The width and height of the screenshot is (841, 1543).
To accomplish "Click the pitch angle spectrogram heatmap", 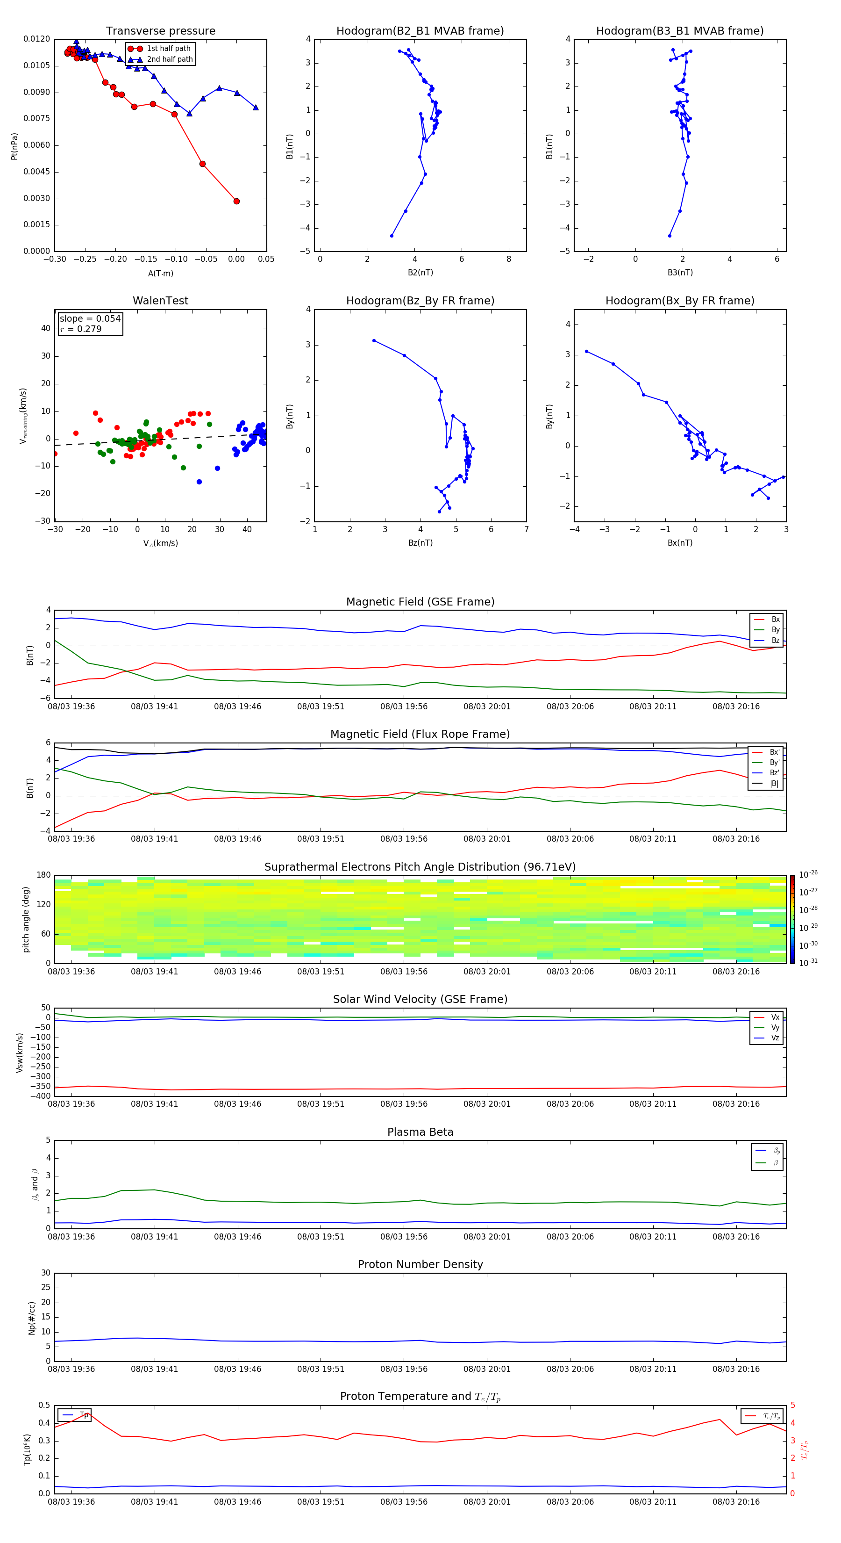I will click(420, 919).
